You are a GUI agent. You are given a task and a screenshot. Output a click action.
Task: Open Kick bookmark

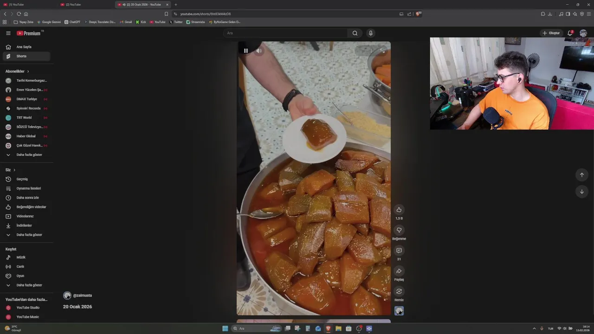[x=141, y=22]
